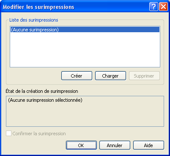Click blank group area left of the Créer button
The width and height of the screenshot is (170, 156).
click(34, 76)
